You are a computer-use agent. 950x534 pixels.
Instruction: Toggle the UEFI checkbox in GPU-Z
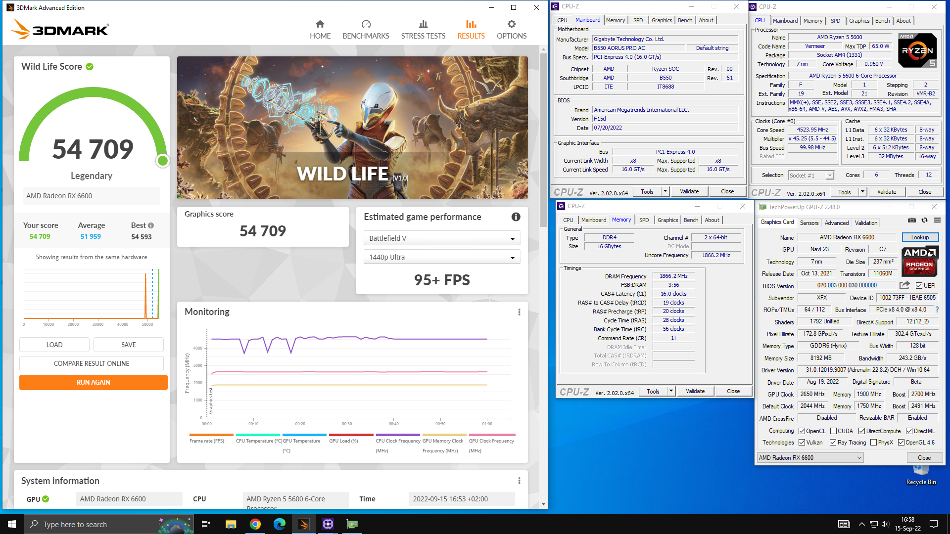(919, 286)
